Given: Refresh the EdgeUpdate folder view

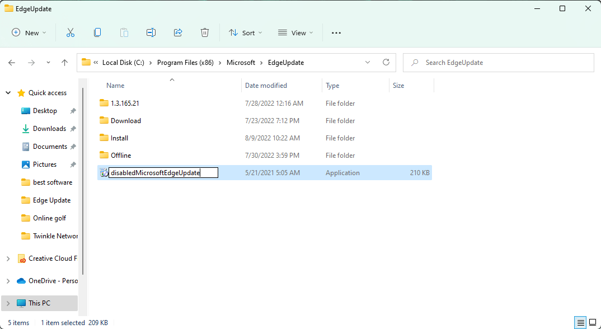Looking at the screenshot, I should (x=386, y=62).
